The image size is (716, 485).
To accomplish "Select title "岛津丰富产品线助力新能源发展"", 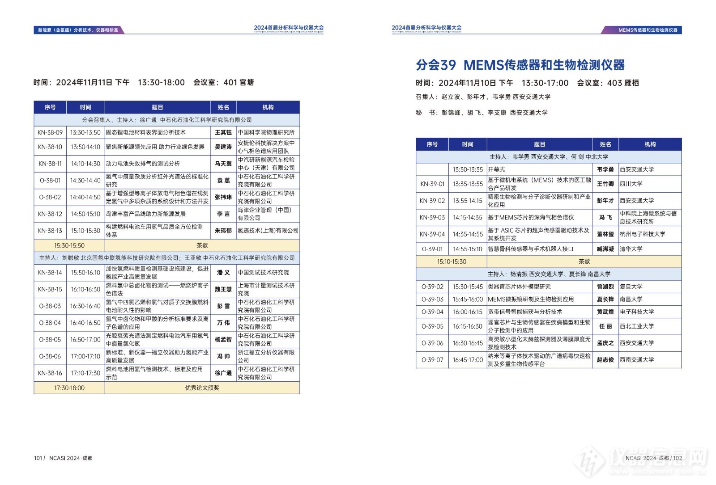I will point(146,214).
